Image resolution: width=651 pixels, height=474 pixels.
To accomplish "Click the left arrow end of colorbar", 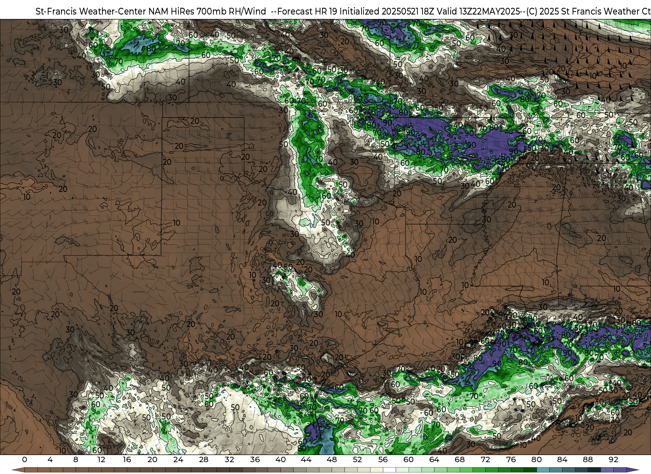I will [x=18, y=470].
